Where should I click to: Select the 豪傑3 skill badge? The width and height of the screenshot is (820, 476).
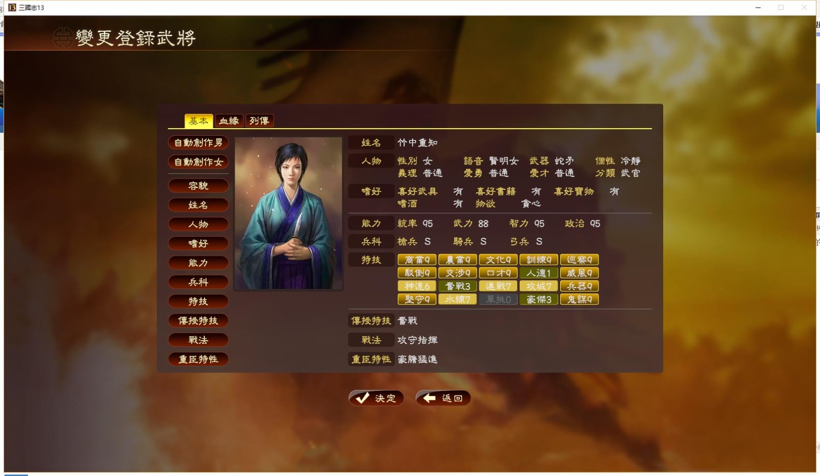539,299
